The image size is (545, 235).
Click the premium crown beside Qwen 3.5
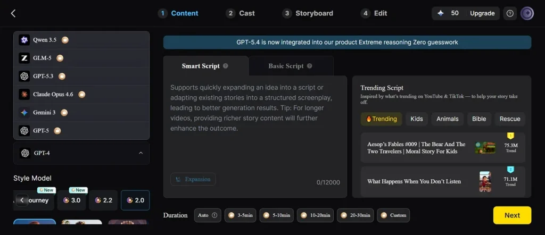[65, 40]
